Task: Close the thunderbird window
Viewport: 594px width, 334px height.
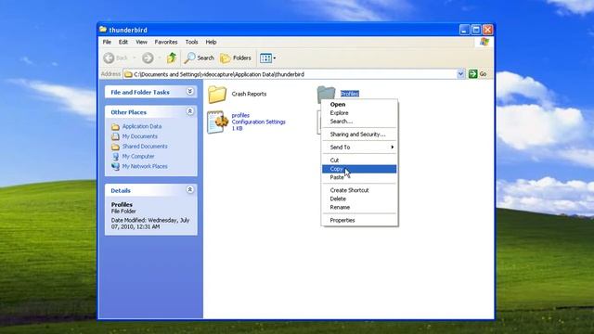Action: (x=488, y=30)
